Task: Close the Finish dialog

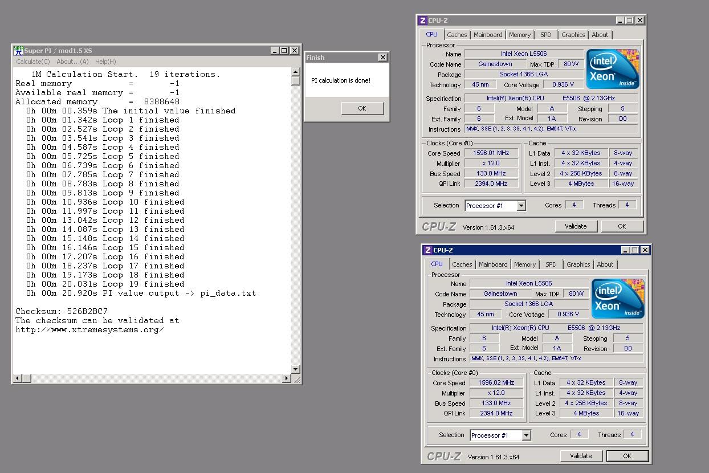Action: tap(382, 57)
